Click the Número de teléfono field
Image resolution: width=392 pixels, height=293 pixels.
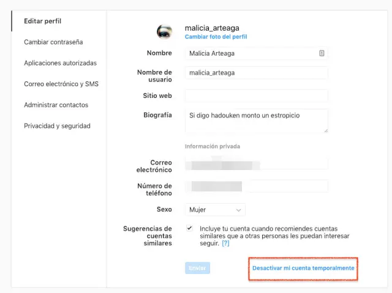click(256, 186)
